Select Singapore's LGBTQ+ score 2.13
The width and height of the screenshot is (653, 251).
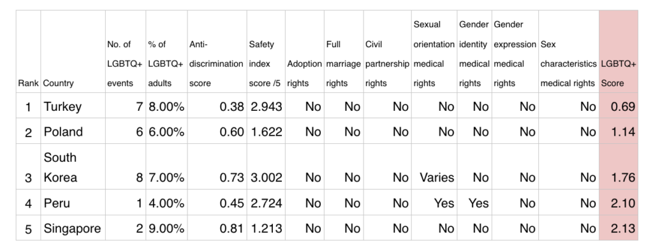pyautogui.click(x=619, y=227)
